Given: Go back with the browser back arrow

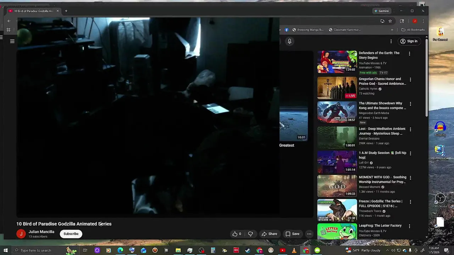Looking at the screenshot, I should coord(9,21).
